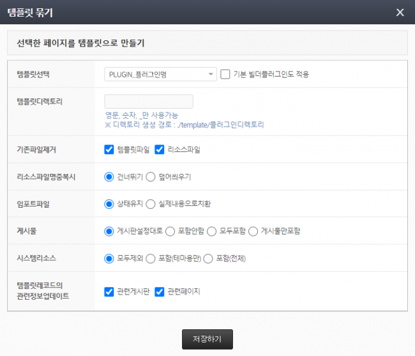Uncheck the 템플릿파일 checkbox
The image size is (415, 356).
point(109,150)
